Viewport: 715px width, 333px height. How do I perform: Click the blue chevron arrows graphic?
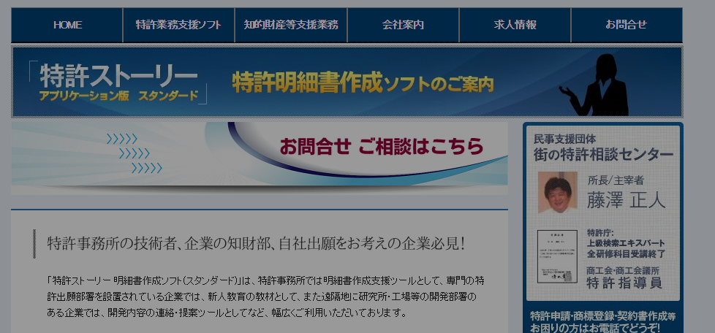[x=134, y=153]
